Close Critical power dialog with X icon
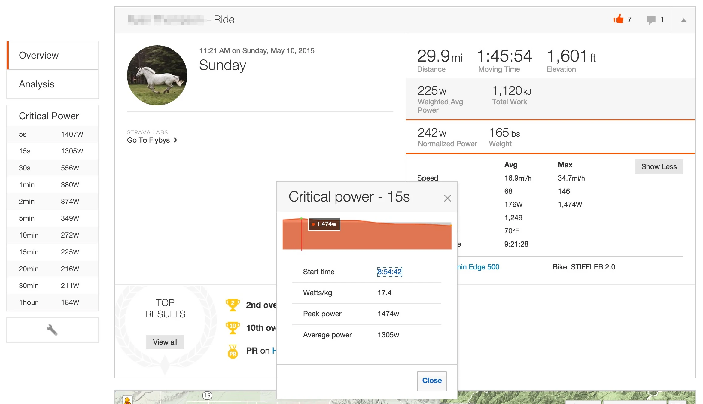Screen dimensions: 703x404 (x=447, y=198)
